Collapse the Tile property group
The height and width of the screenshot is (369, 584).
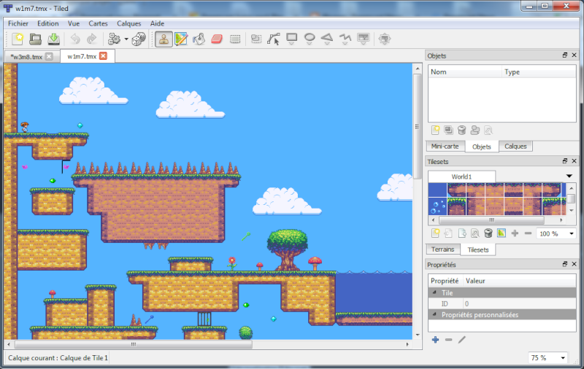pyautogui.click(x=434, y=292)
